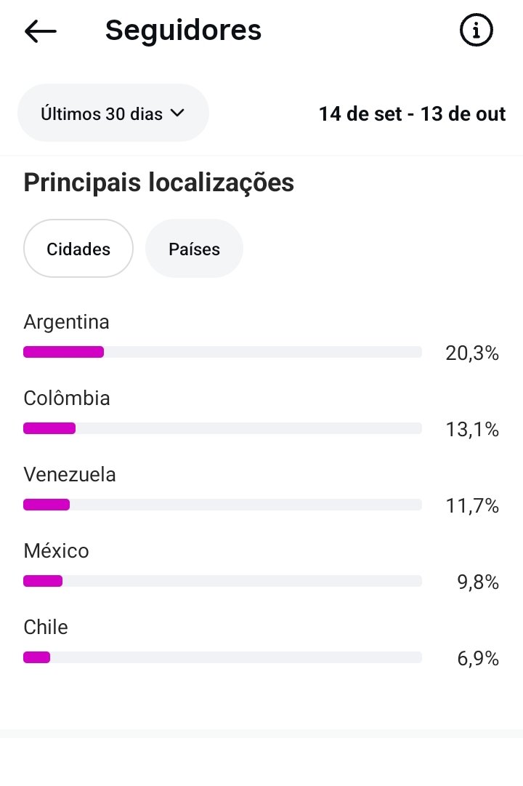Open the Últimos 30 dias period dropdown
The height and width of the screenshot is (786, 523).
(113, 113)
